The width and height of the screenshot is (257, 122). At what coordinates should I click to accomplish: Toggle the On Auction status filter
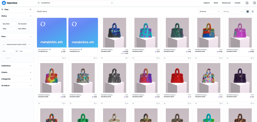click(24, 24)
